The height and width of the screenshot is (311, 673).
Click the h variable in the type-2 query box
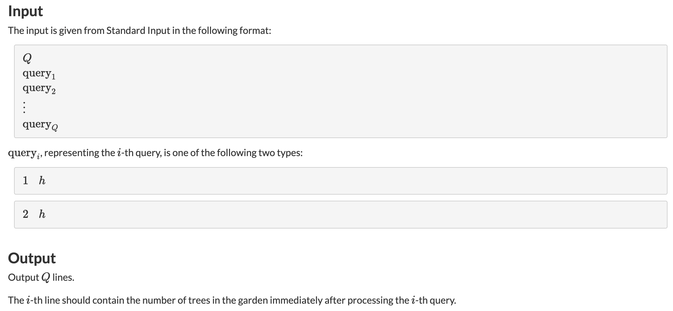pos(42,214)
